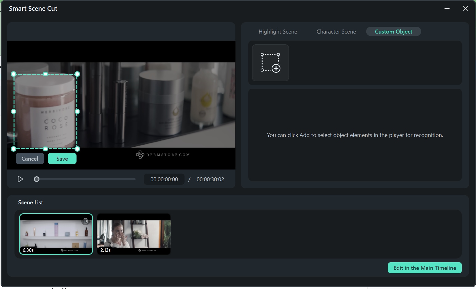Click the Smart Scene Cut title text

[33, 9]
